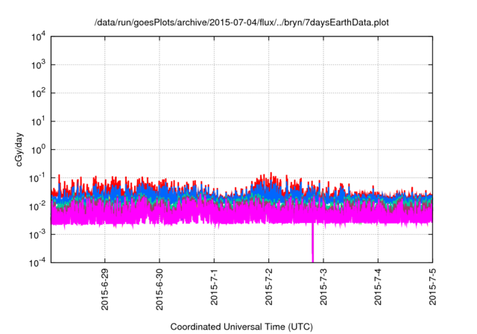
Task: Click the 2015-7-5 date tick label
Action: (x=432, y=287)
